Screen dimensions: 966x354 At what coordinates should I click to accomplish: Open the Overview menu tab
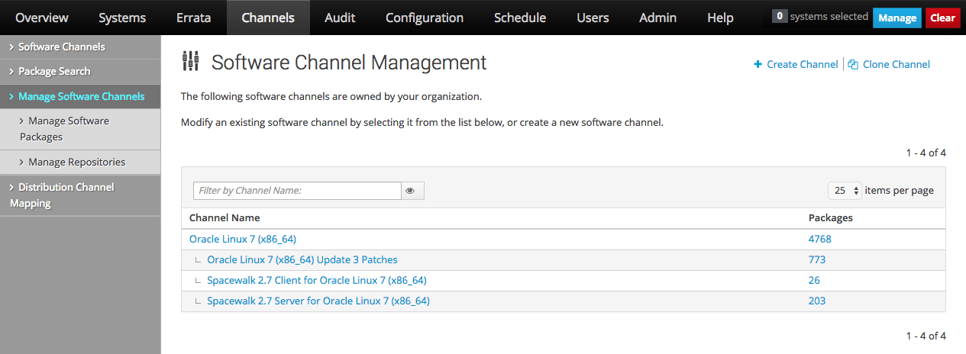(x=42, y=18)
